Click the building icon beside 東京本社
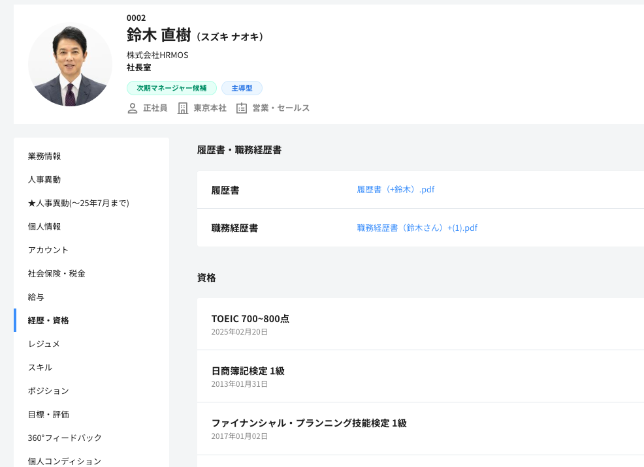Viewport: 644px width, 467px height. (183, 108)
